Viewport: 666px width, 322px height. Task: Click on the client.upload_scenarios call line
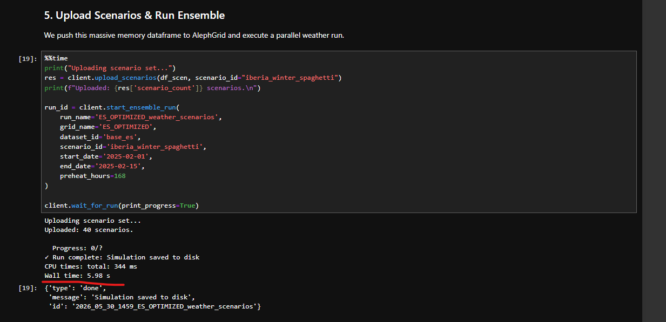pyautogui.click(x=193, y=78)
